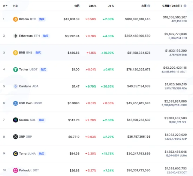The image size is (193, 176).
Task: Click the Bitcoin coin logo
Action: (x=15, y=19)
